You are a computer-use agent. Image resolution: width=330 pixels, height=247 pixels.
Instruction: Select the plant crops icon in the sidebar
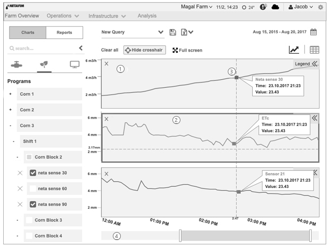[44, 64]
